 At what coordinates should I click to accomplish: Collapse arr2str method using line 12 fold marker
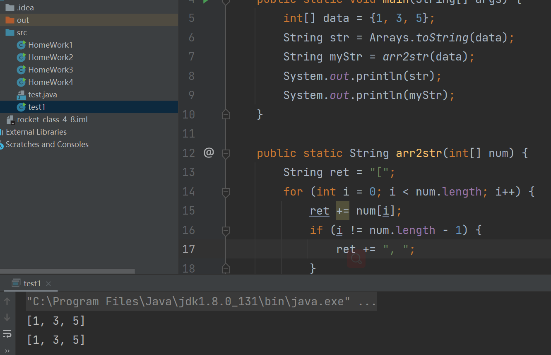coord(226,153)
